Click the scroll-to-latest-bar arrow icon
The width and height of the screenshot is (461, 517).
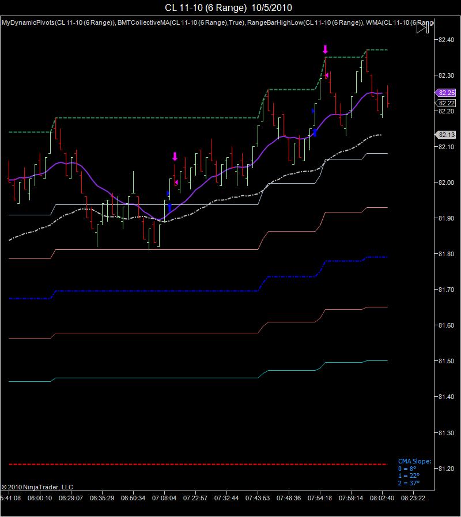(x=422, y=28)
